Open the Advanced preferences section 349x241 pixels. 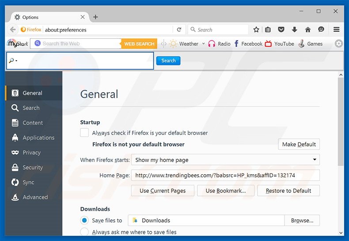tap(34, 197)
